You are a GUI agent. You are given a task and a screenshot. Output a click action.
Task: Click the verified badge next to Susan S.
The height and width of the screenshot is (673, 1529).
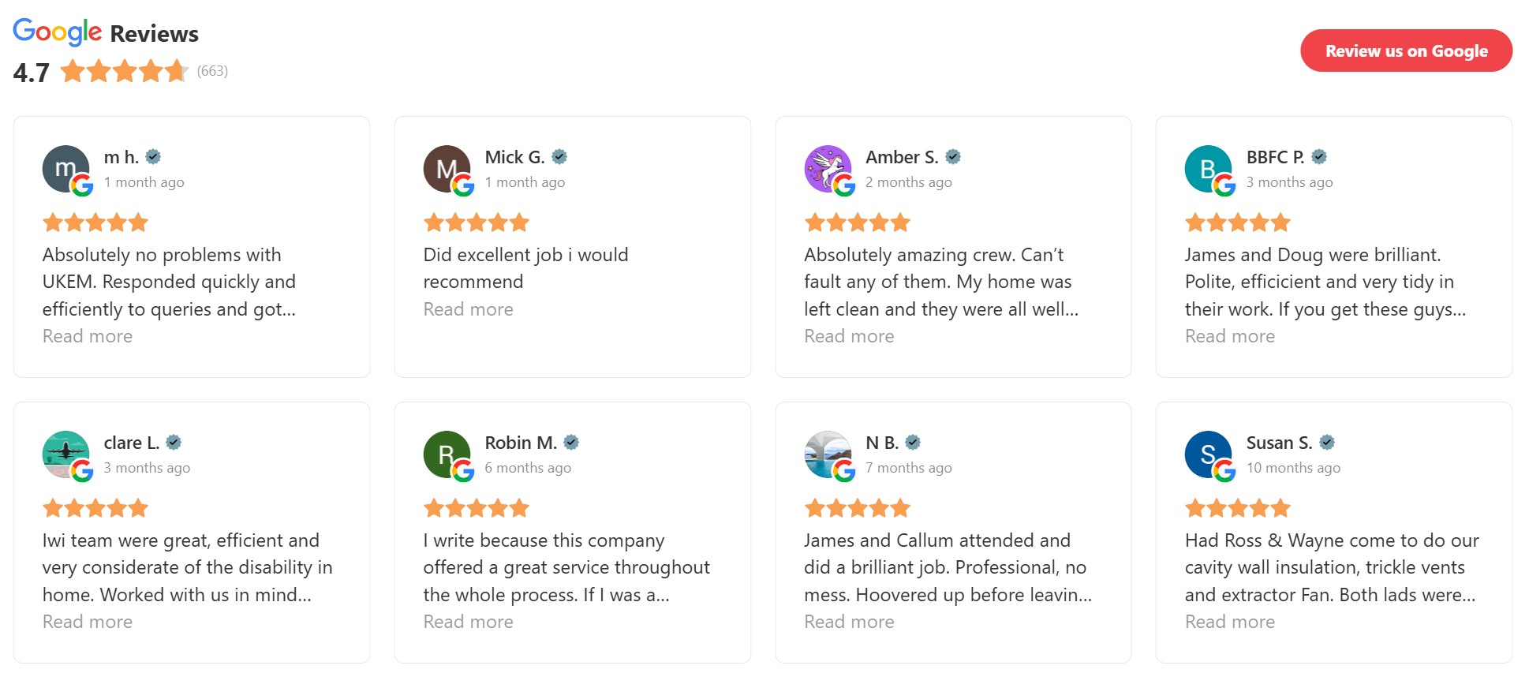[1327, 443]
